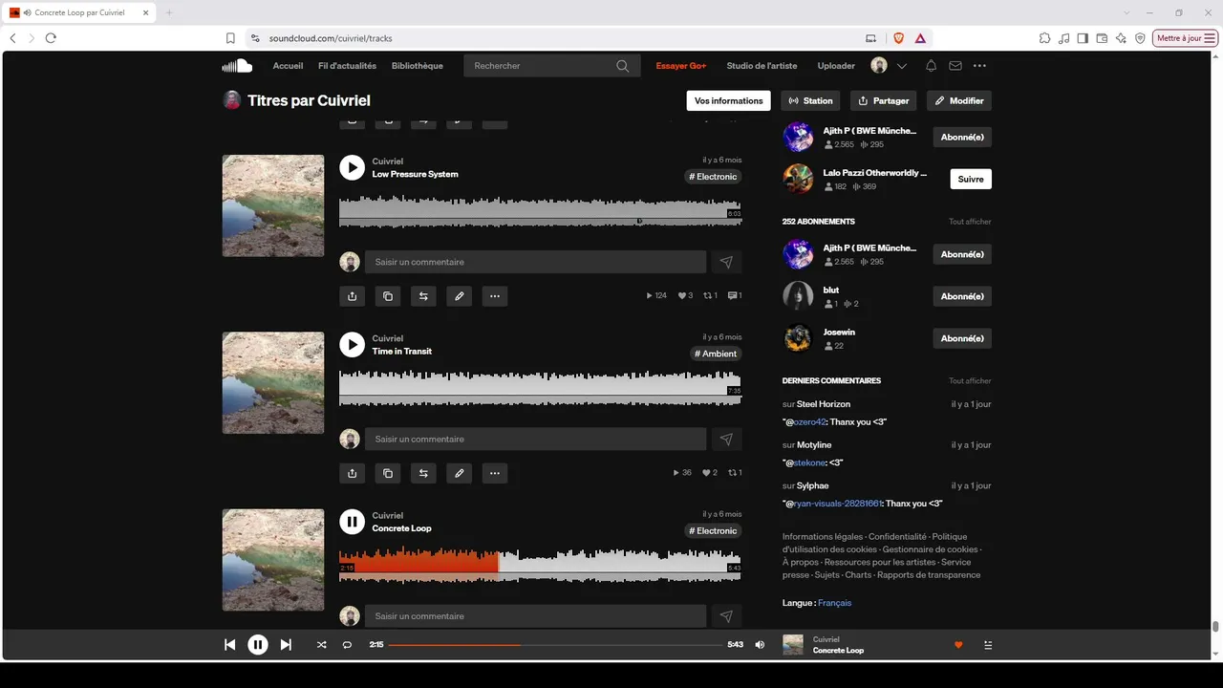Click Tout afficher beside Derniers commentaires
This screenshot has height=688, width=1223.
tap(970, 381)
